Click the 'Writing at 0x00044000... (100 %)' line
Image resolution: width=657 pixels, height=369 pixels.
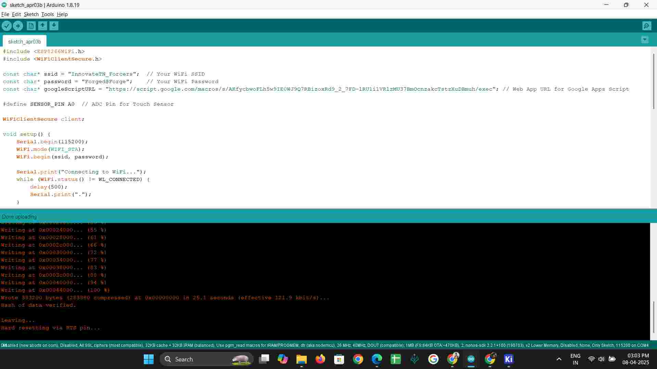[x=55, y=290]
